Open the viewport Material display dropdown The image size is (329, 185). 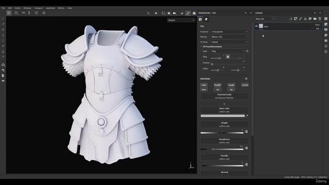click(181, 20)
